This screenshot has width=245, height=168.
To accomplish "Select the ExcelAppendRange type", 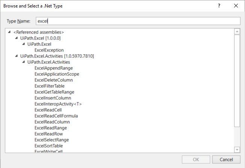I will [x=54, y=68].
